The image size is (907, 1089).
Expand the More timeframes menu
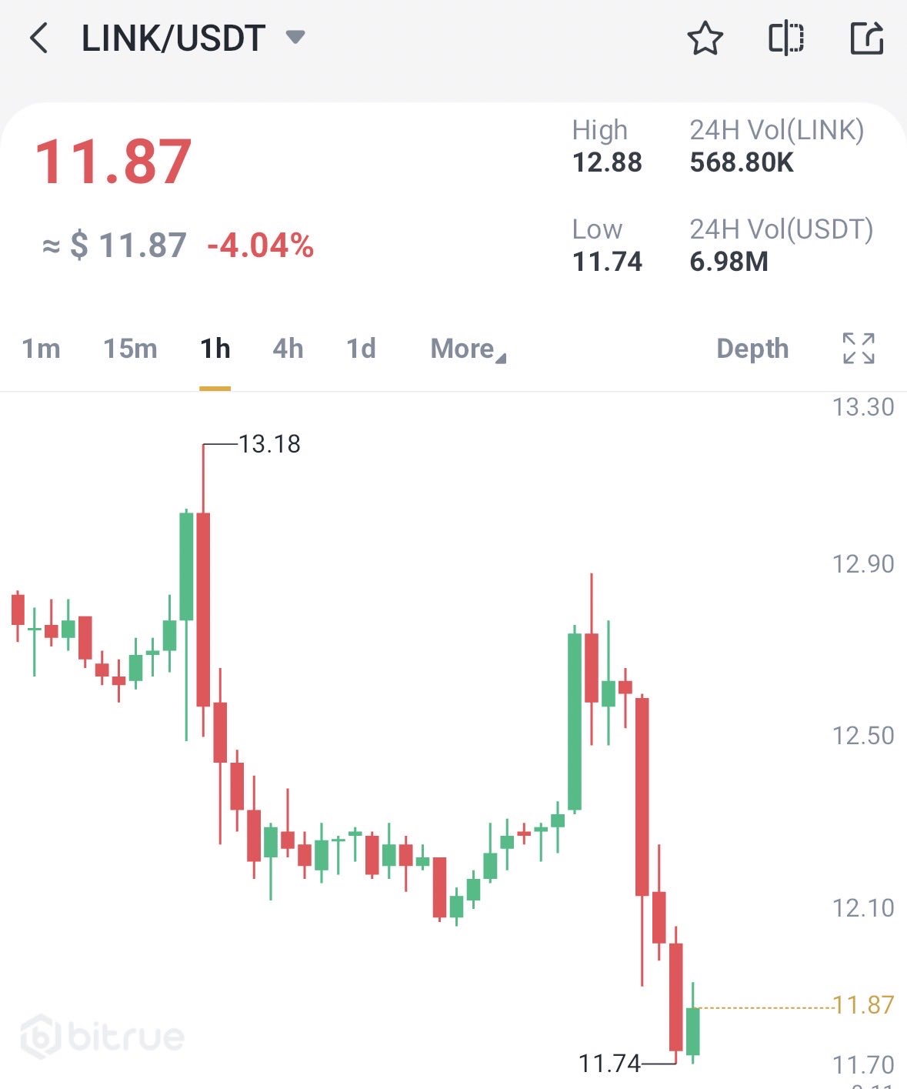468,349
